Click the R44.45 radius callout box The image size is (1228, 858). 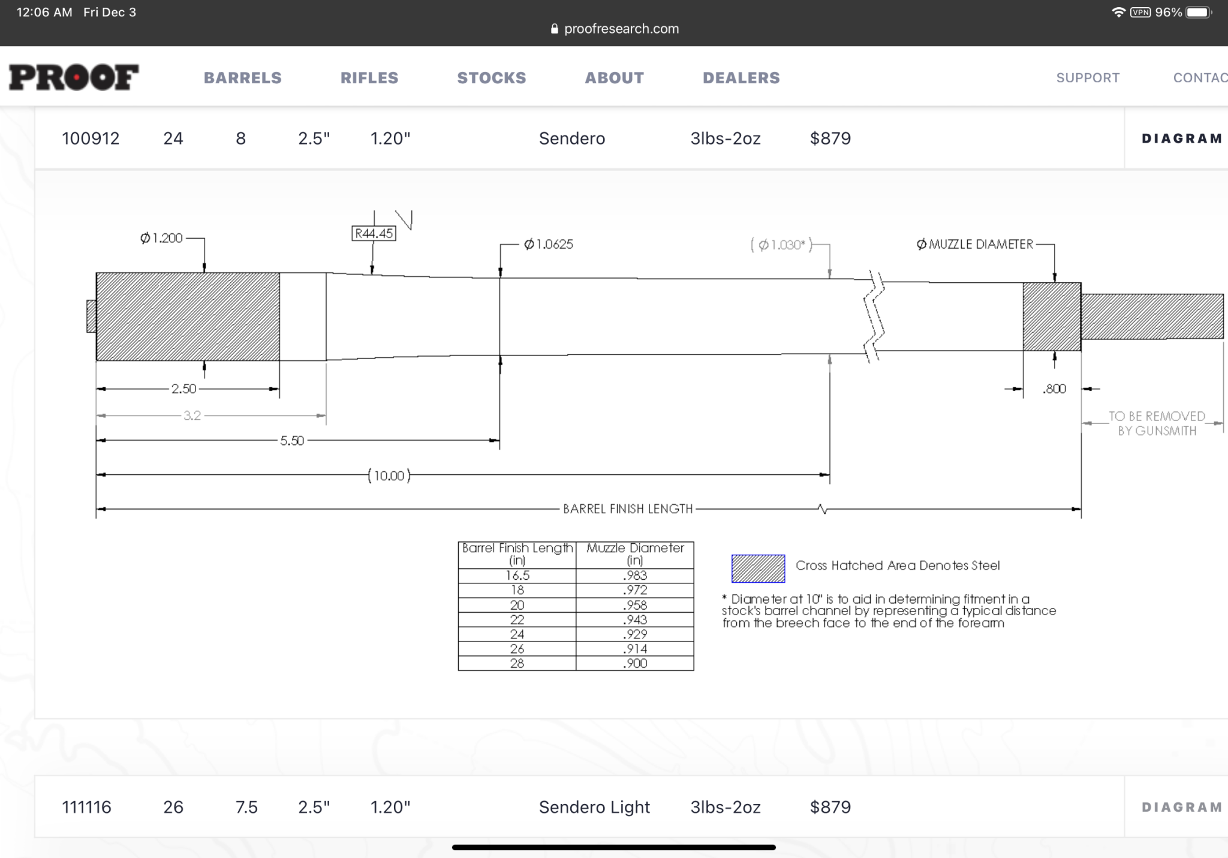click(x=374, y=234)
